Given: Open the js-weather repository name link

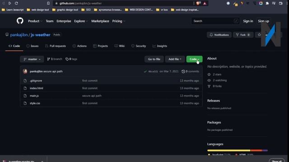Looking at the screenshot, I should tap(40, 35).
